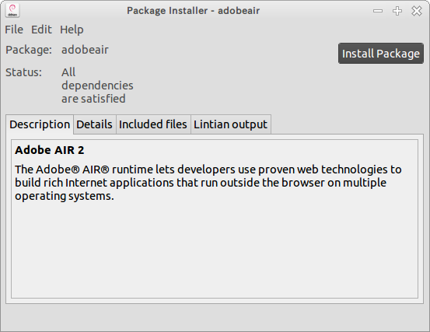
Task: Maximize the window using the plus icon
Action: pos(397,11)
